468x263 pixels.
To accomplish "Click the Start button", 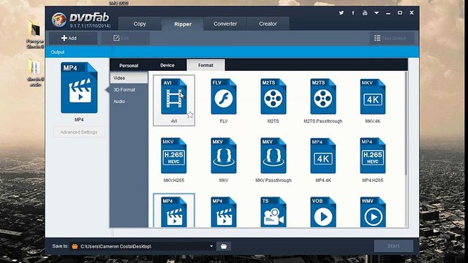I will [x=393, y=246].
